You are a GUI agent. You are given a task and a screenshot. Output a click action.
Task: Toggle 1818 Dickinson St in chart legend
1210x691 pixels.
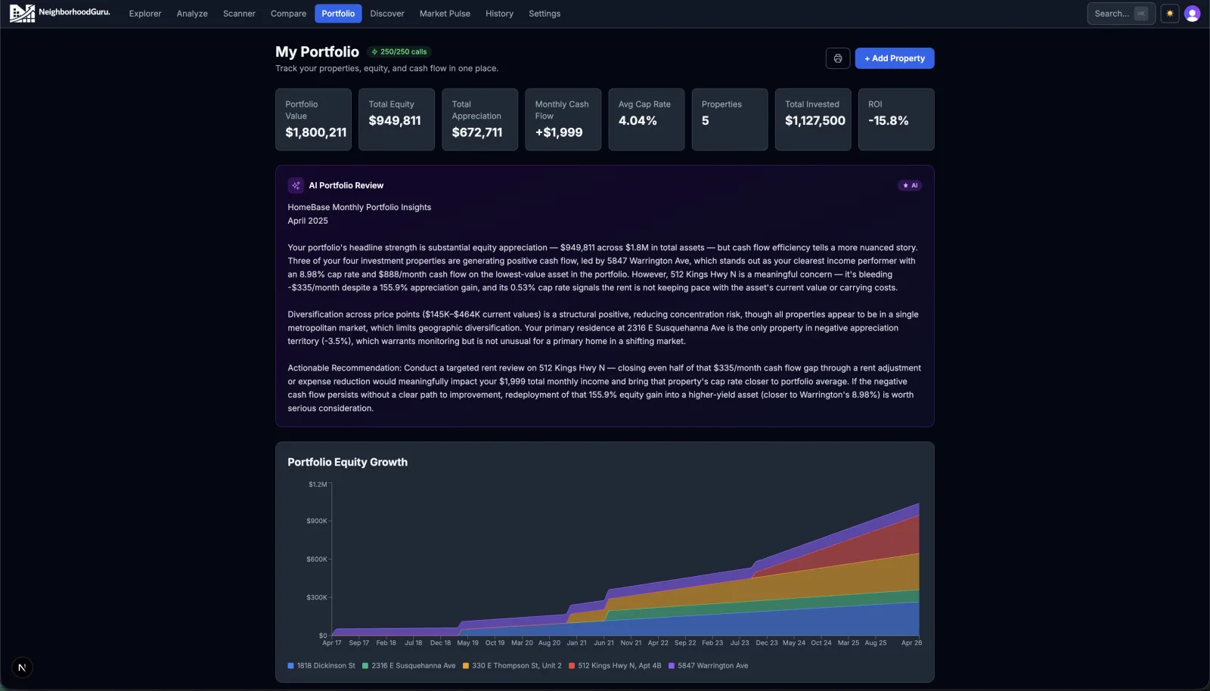(x=321, y=666)
